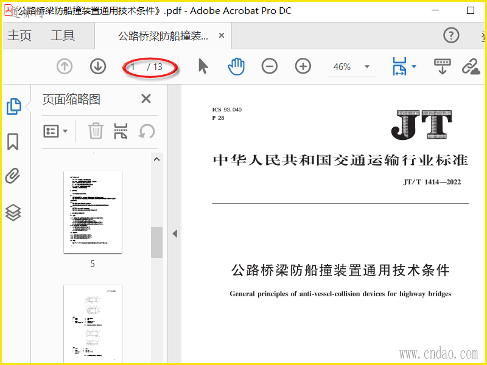
Task: Zoom out with minus button
Action: coord(269,66)
